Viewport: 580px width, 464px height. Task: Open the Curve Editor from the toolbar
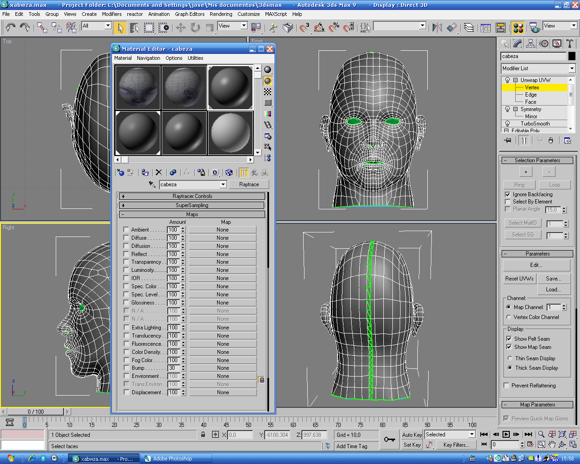486,28
